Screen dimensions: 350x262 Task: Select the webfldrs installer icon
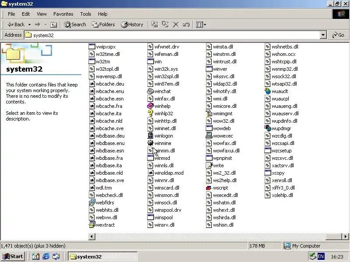[92, 203]
